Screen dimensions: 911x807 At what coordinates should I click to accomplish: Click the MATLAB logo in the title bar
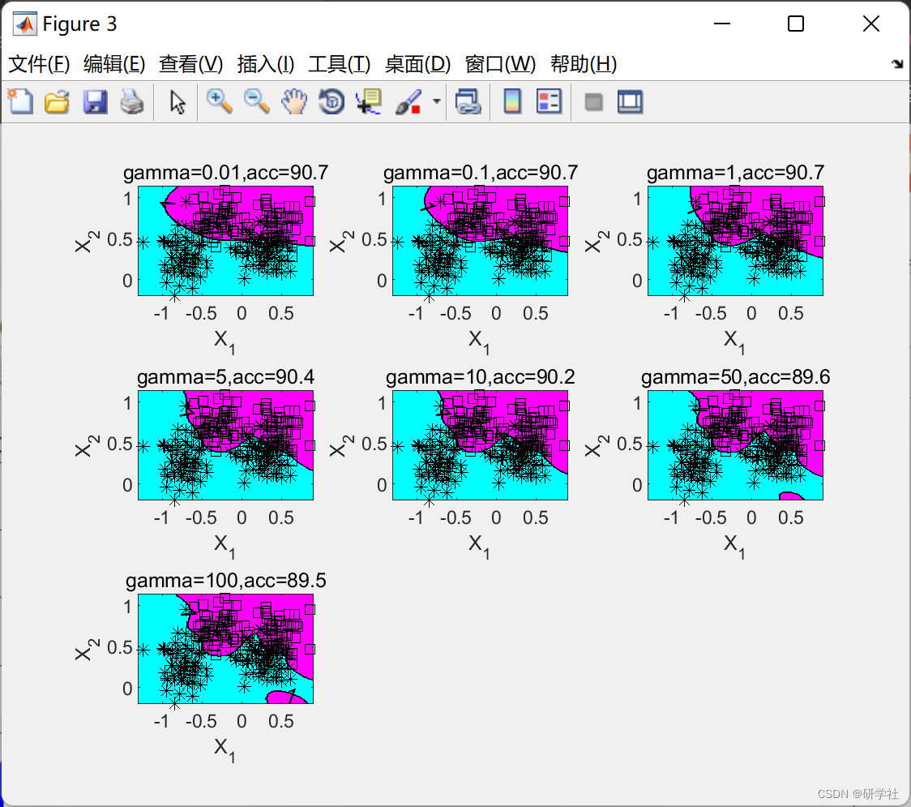[x=25, y=24]
